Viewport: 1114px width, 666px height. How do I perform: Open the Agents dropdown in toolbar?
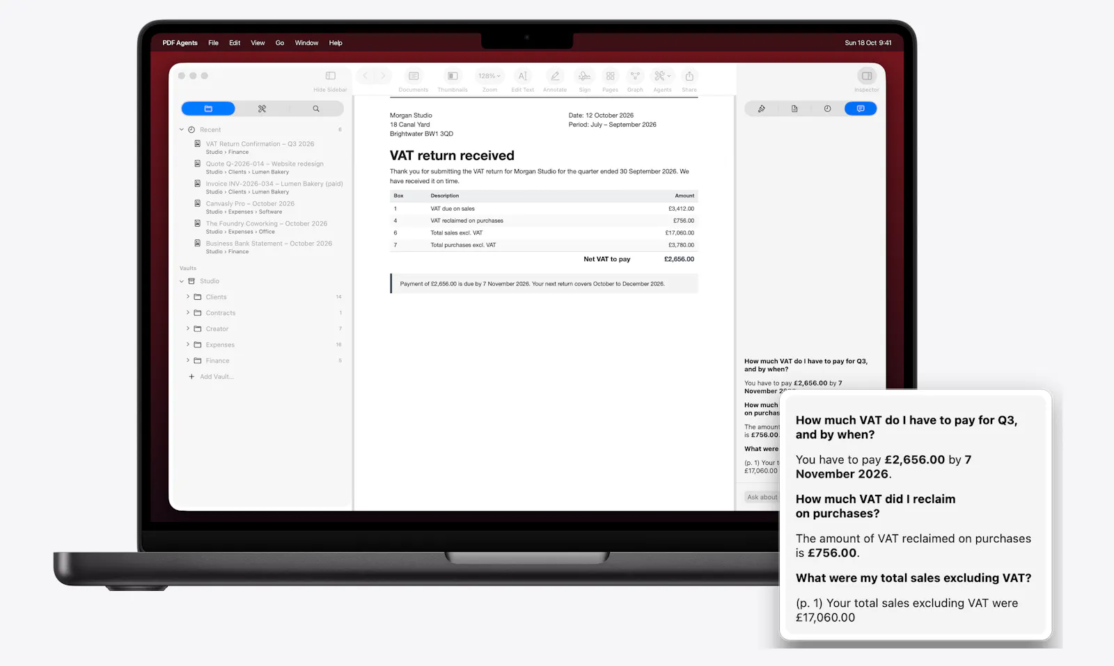pyautogui.click(x=662, y=76)
